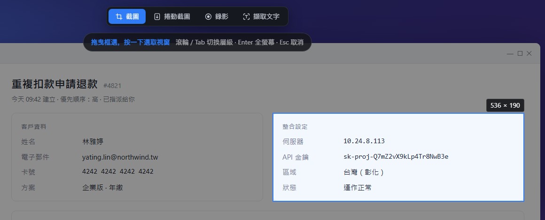Start 錄影 screen recording mode
The width and height of the screenshot is (545, 220).
click(217, 17)
